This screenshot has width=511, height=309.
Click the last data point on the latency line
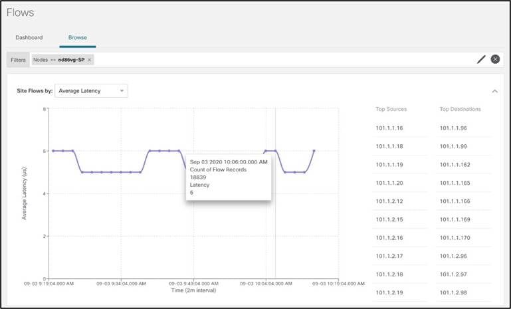pyautogui.click(x=314, y=151)
